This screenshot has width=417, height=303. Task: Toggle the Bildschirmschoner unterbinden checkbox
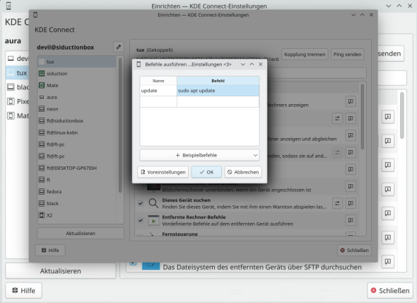pos(140,187)
